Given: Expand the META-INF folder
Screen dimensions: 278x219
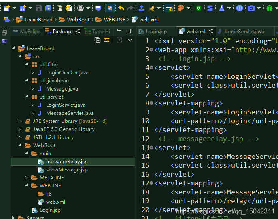Looking at the screenshot, I should 26,177.
